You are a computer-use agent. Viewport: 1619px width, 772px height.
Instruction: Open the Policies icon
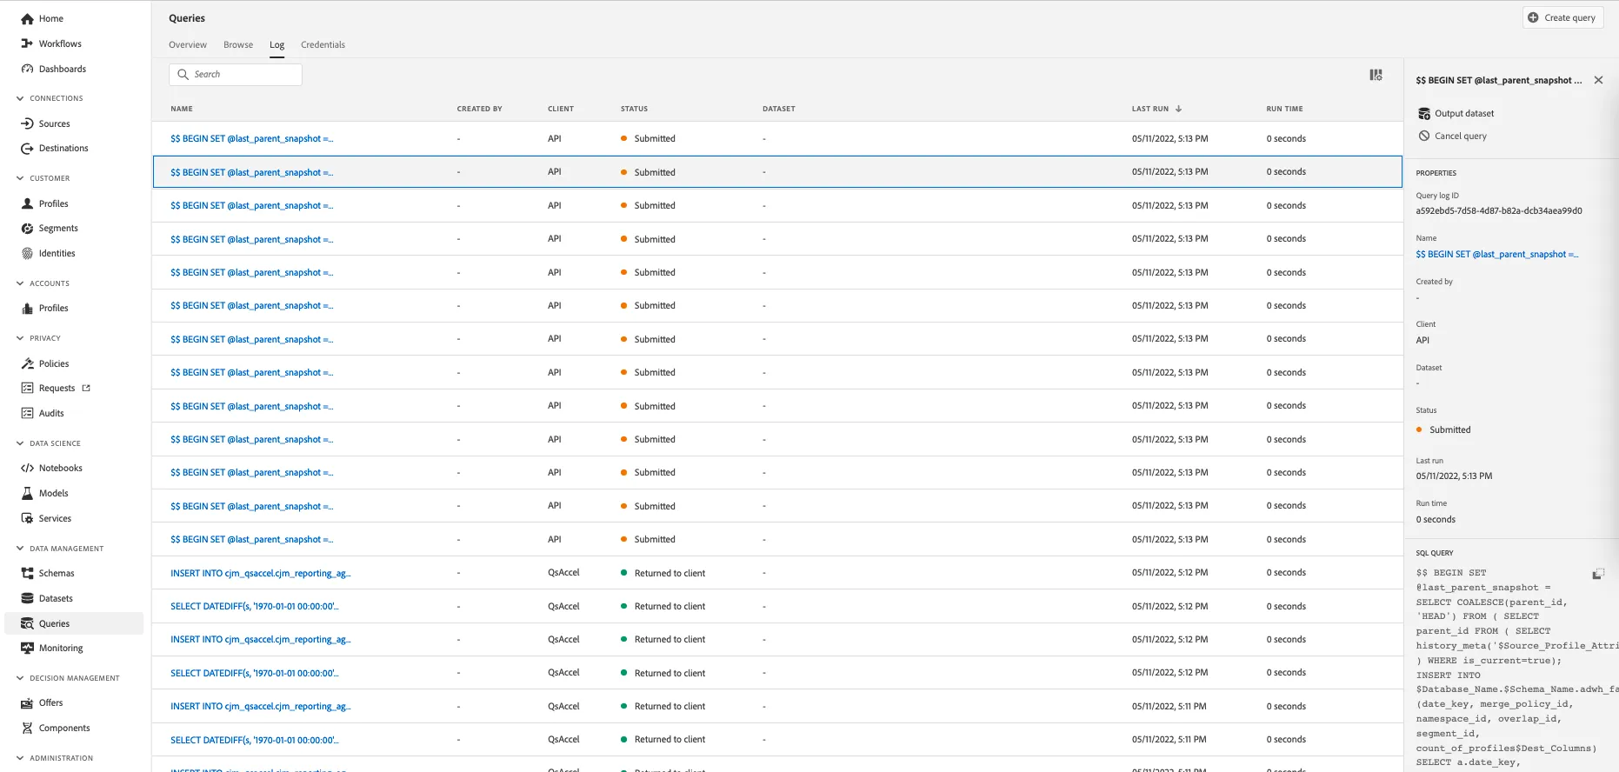coord(27,363)
